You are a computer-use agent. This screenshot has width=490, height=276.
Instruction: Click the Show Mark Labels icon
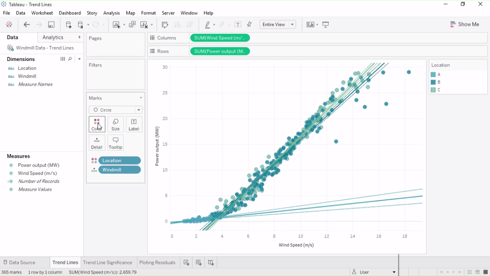point(238,25)
